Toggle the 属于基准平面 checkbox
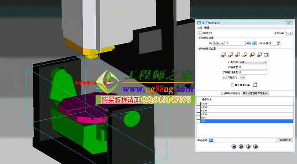Screen dimensions: 297x164 pos(232,85)
